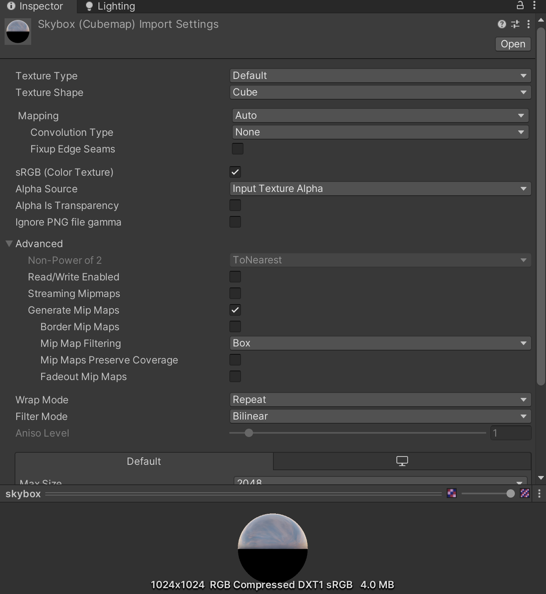Open the Texture Shape dropdown
Image resolution: width=546 pixels, height=594 pixels.
point(380,92)
